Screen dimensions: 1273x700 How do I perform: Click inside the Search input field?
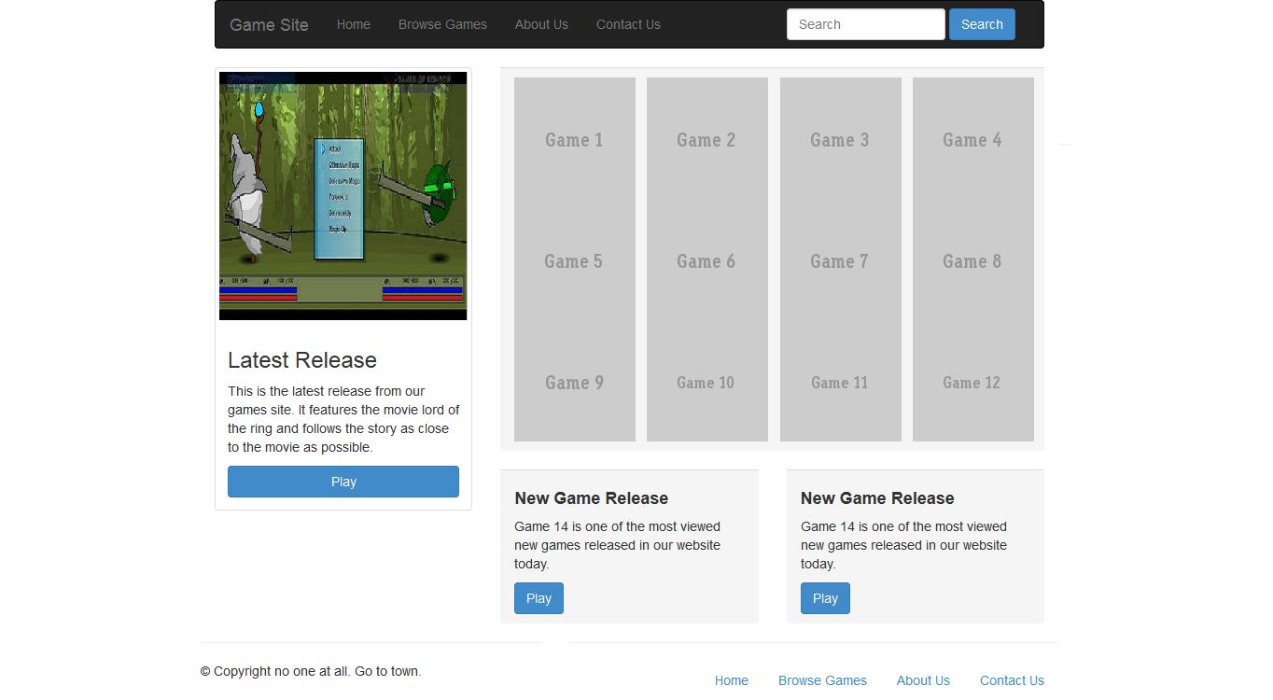[x=864, y=24]
